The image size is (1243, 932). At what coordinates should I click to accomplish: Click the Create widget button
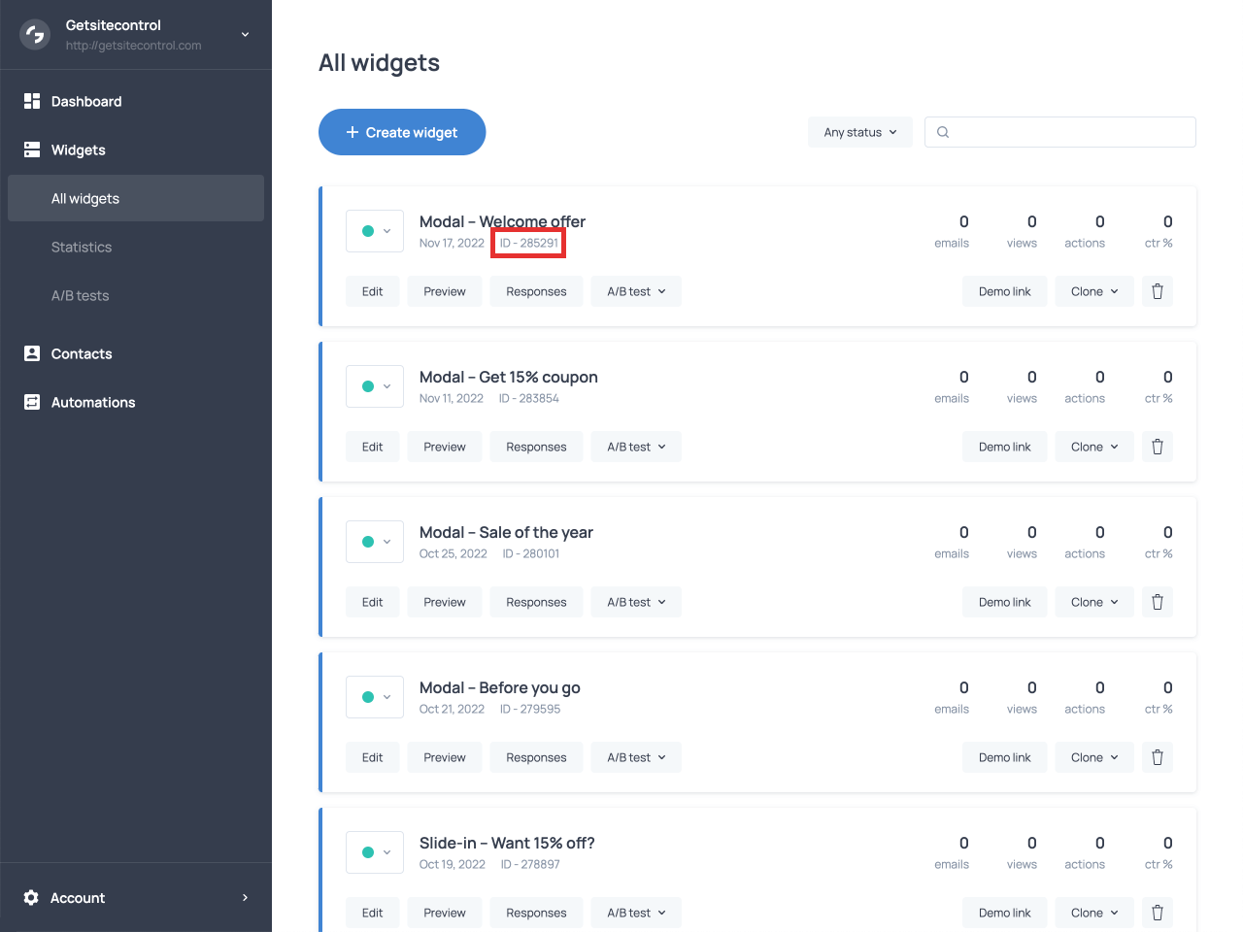pyautogui.click(x=402, y=132)
